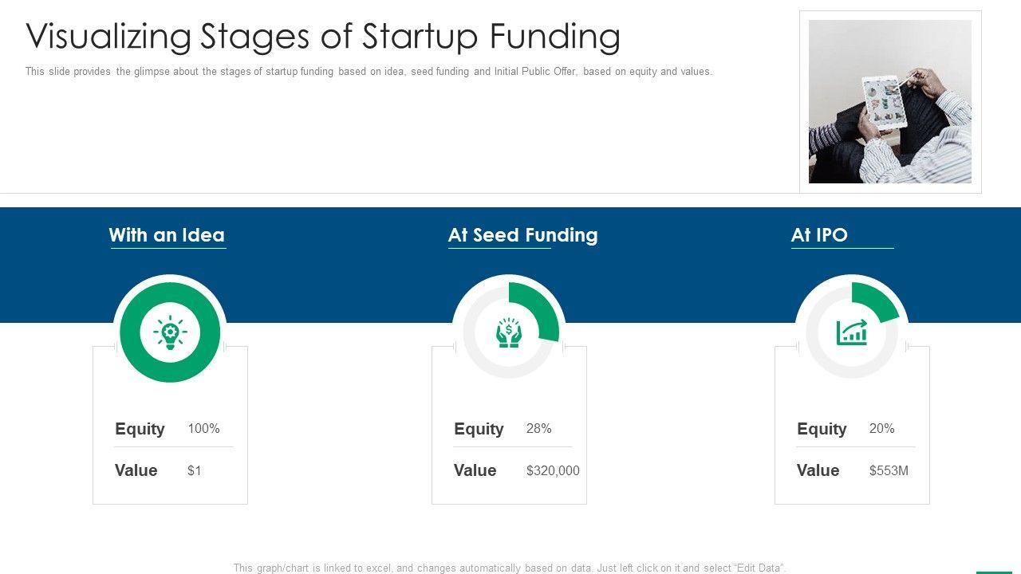
Task: Click the Equity label under At IPO
Action: click(x=822, y=429)
